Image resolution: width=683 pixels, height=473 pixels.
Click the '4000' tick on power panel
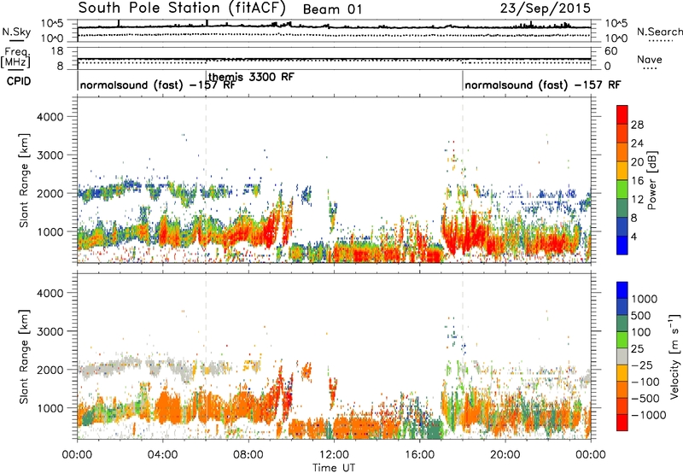[x=50, y=117]
